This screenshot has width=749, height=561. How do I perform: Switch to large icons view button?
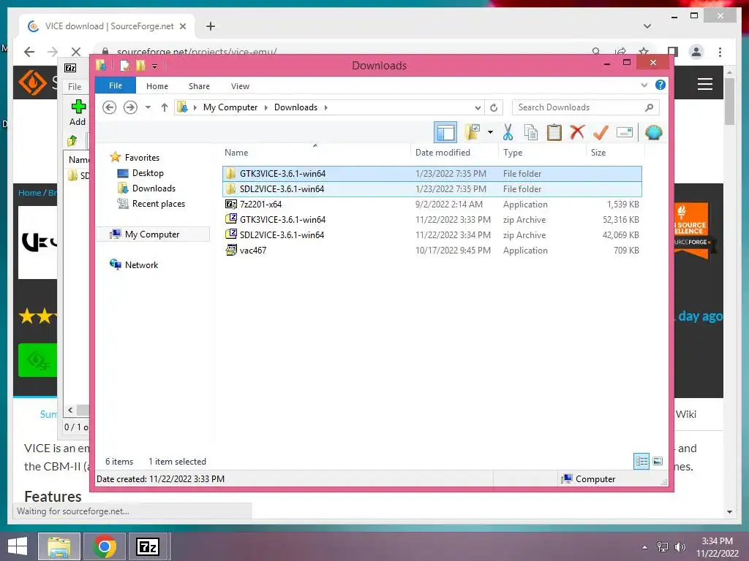coord(658,461)
